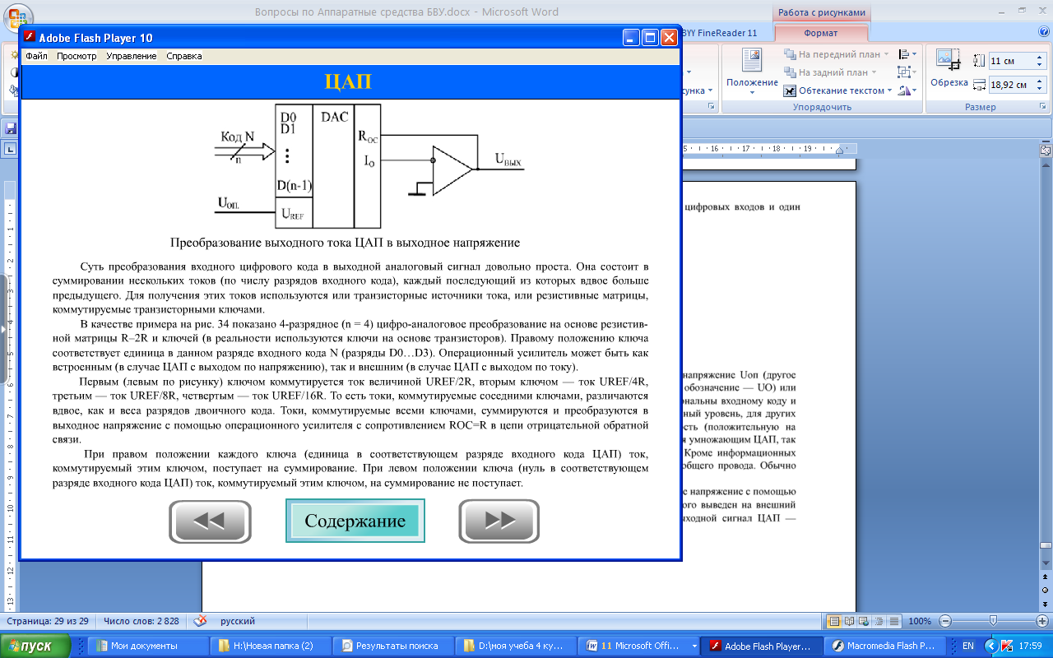
Task: Click the next page browse button in Word scrollbar
Action: tap(1046, 605)
